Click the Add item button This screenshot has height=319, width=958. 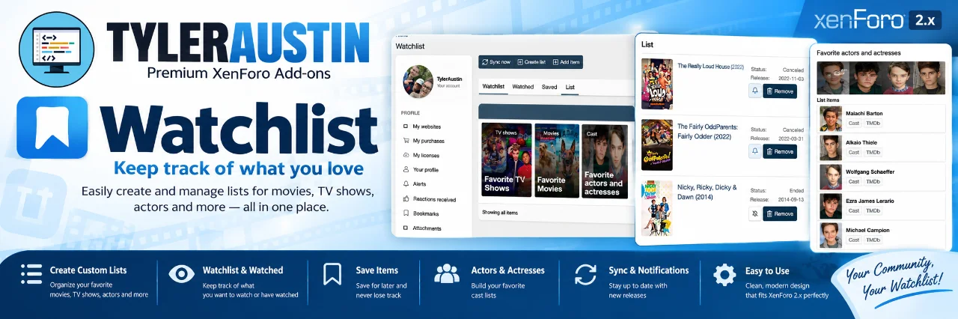click(x=567, y=62)
